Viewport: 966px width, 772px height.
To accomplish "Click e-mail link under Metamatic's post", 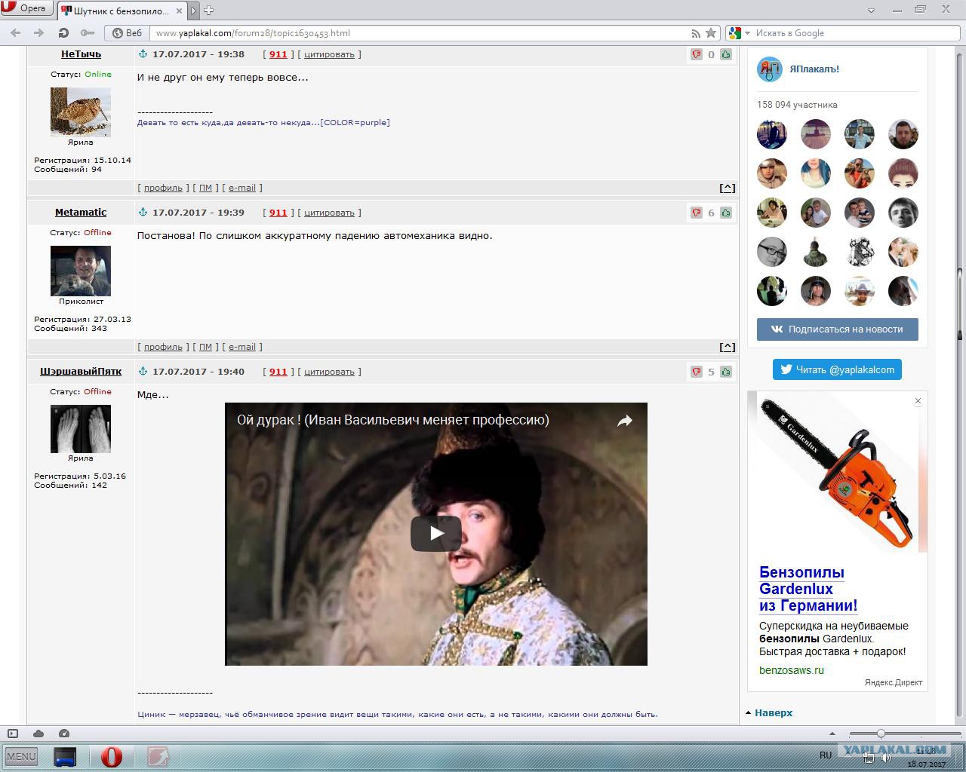I will point(242,347).
